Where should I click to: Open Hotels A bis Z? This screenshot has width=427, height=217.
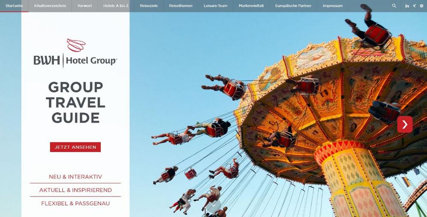[116, 6]
